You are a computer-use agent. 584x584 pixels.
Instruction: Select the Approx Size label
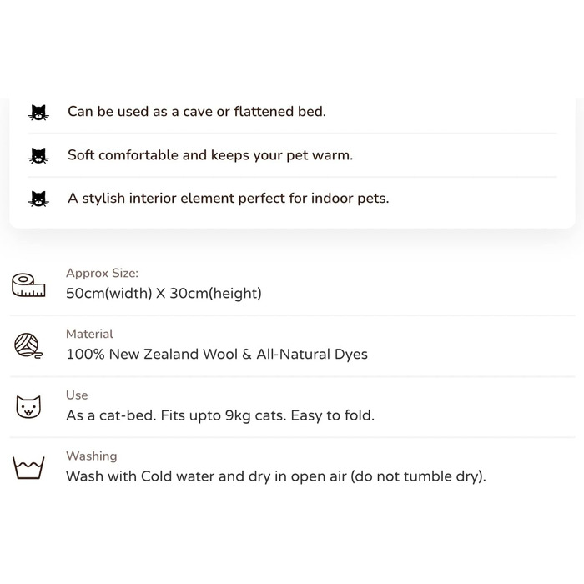click(x=102, y=273)
